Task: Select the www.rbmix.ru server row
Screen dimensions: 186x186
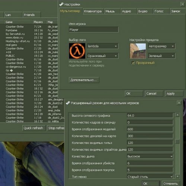Action: pyautogui.click(x=29, y=38)
